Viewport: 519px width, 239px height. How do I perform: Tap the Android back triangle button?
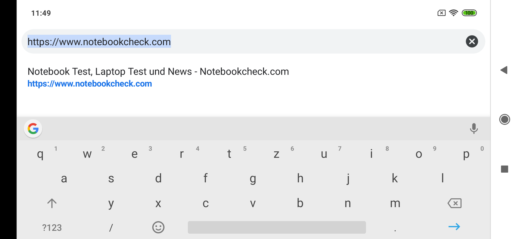coord(504,70)
